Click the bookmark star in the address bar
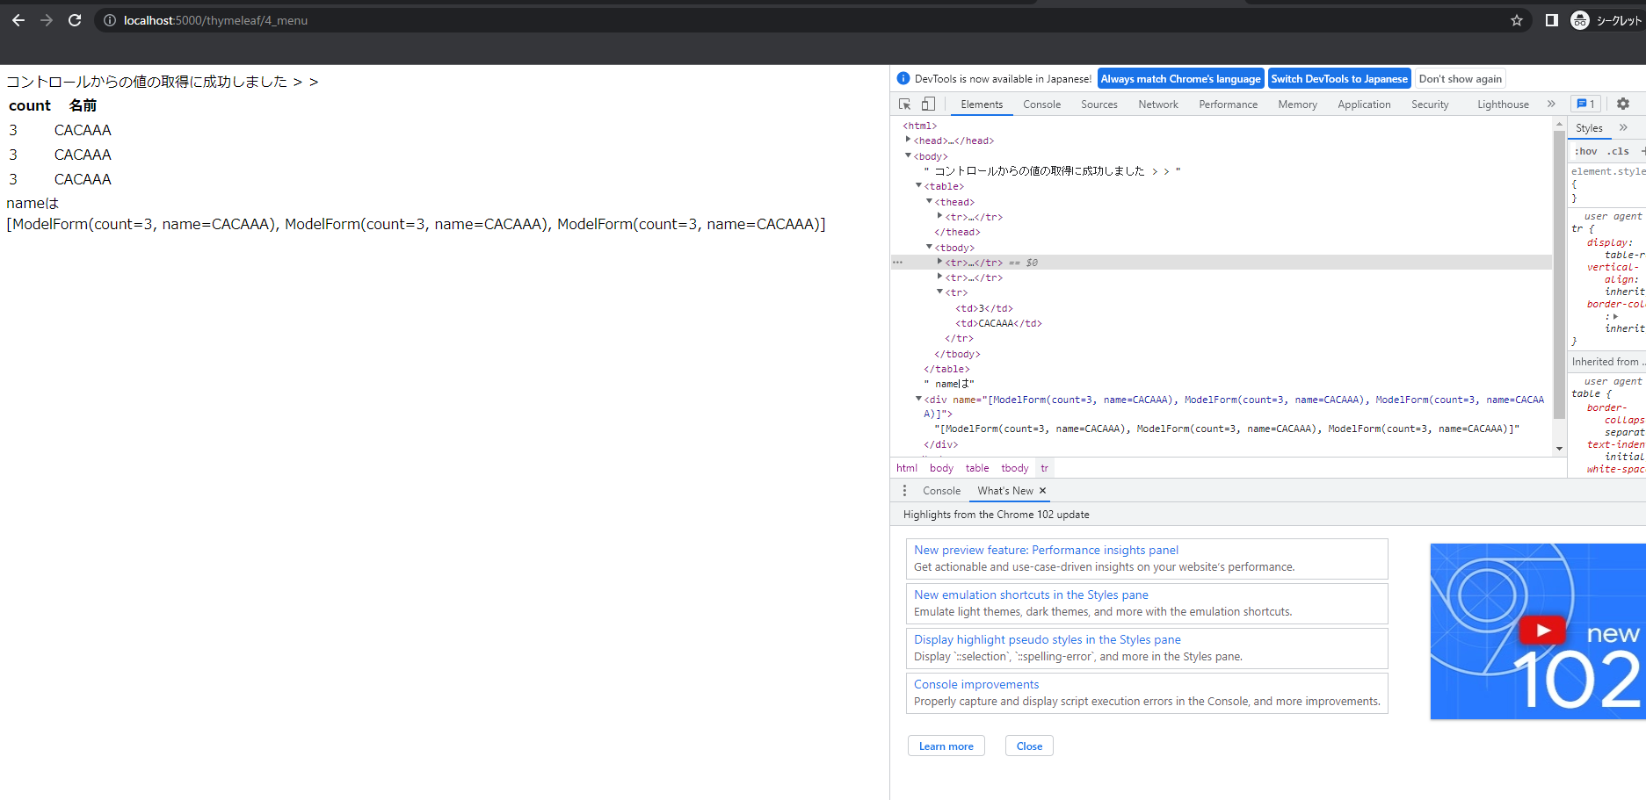 [1516, 19]
